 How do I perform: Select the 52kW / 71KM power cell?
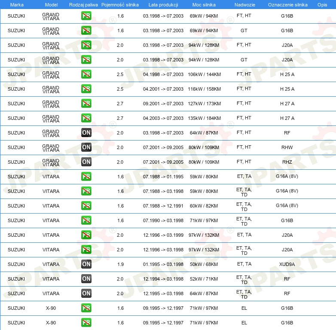coord(204,279)
